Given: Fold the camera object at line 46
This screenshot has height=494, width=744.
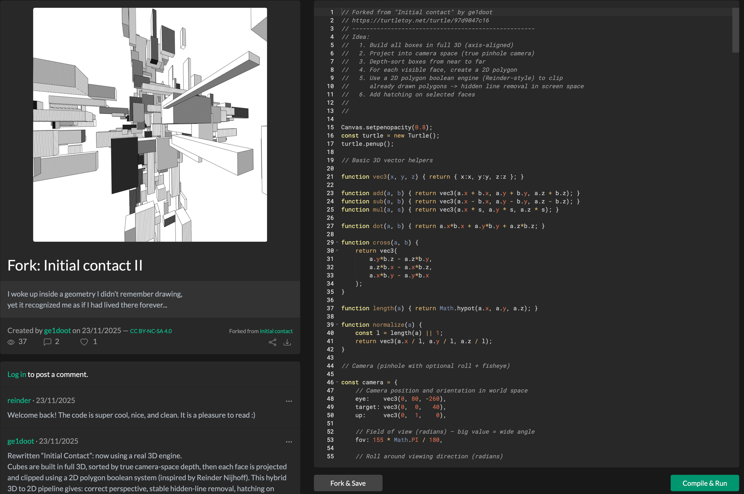Looking at the screenshot, I should pyautogui.click(x=337, y=382).
